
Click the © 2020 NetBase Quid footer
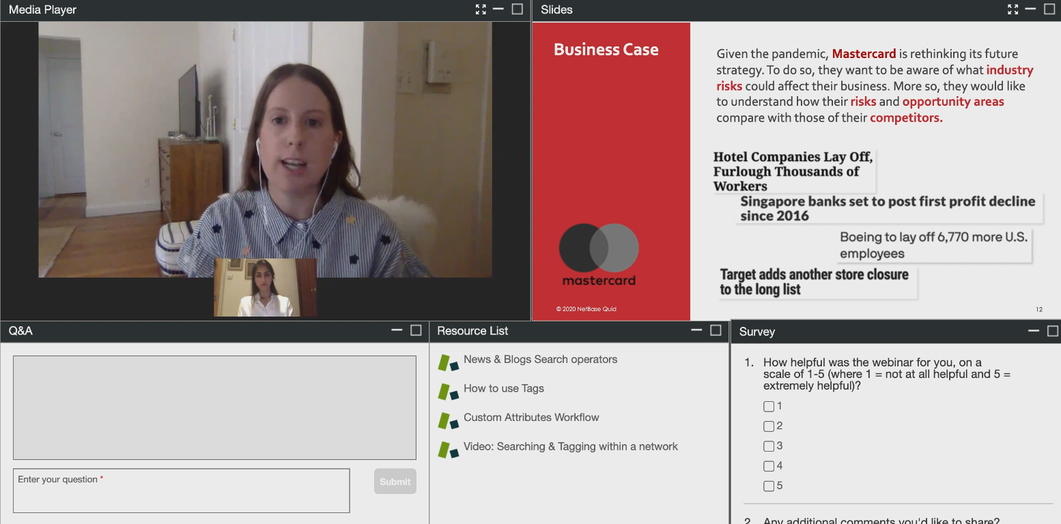586,309
